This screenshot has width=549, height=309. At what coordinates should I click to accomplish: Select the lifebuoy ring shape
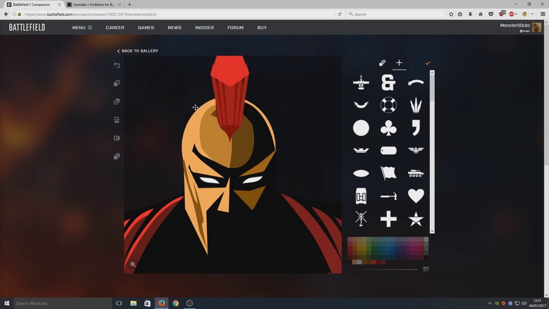pos(388,105)
